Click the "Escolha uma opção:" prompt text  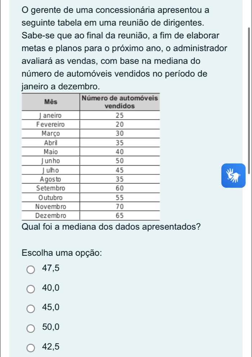(x=62, y=252)
